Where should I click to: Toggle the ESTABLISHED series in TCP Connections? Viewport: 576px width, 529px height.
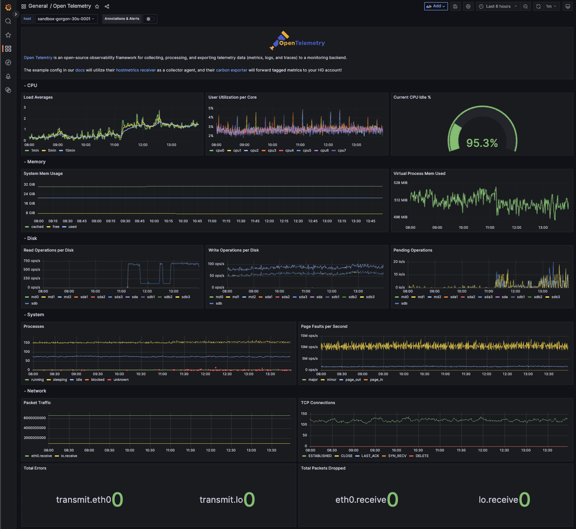click(317, 456)
